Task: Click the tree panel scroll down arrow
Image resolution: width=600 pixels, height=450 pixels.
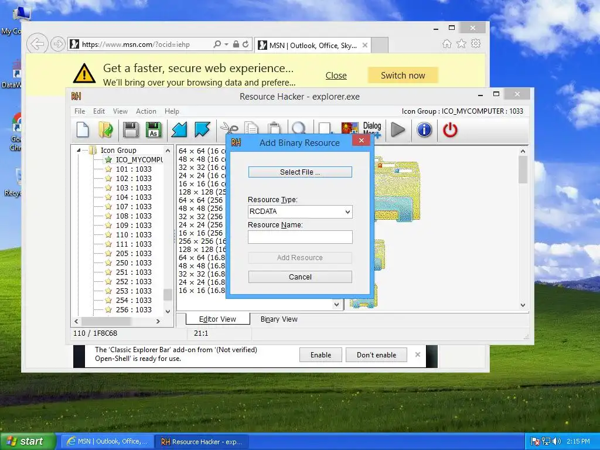Action: tap(168, 311)
